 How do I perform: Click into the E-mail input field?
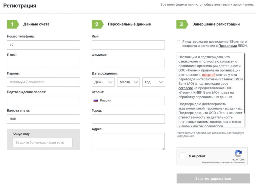(x=43, y=63)
